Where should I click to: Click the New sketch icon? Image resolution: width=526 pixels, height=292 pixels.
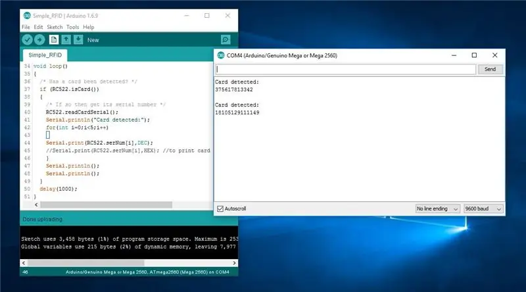pos(53,39)
